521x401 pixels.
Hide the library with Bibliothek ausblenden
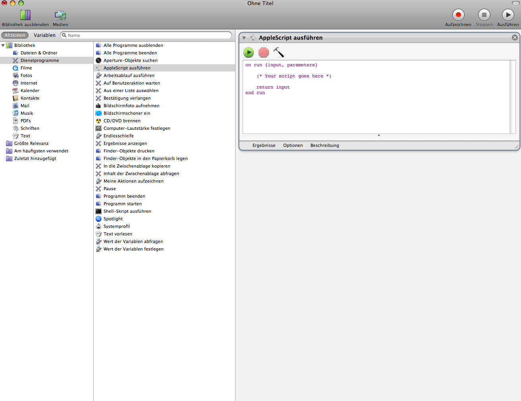point(25,15)
